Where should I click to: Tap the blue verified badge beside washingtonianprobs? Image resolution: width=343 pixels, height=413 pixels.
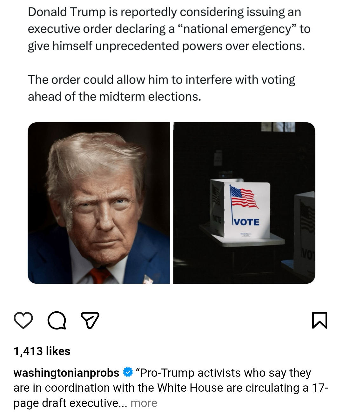[x=127, y=372]
